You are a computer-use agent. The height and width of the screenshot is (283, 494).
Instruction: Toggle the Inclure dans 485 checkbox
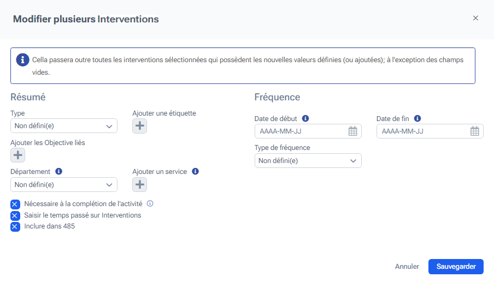(15, 226)
